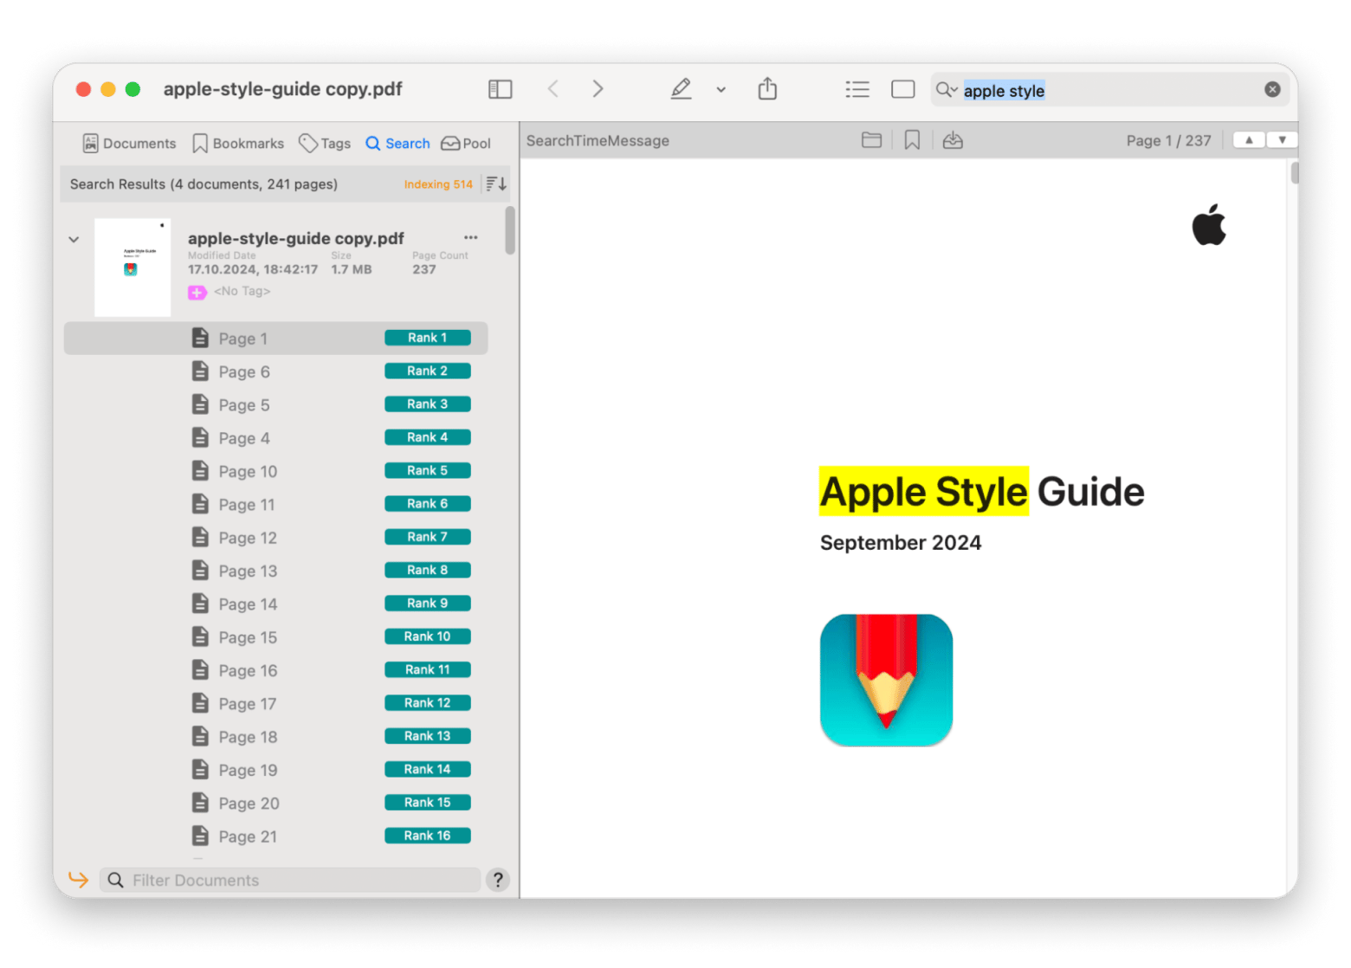
Task: Click the annotate pencil icon
Action: [681, 89]
